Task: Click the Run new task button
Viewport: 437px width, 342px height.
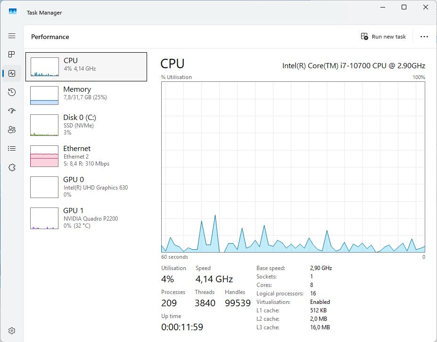Action: (x=383, y=37)
